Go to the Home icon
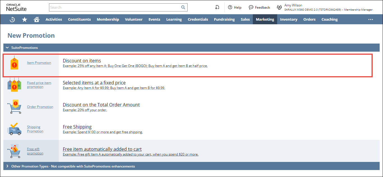Viewport: 383px width, 177px height. (36, 20)
